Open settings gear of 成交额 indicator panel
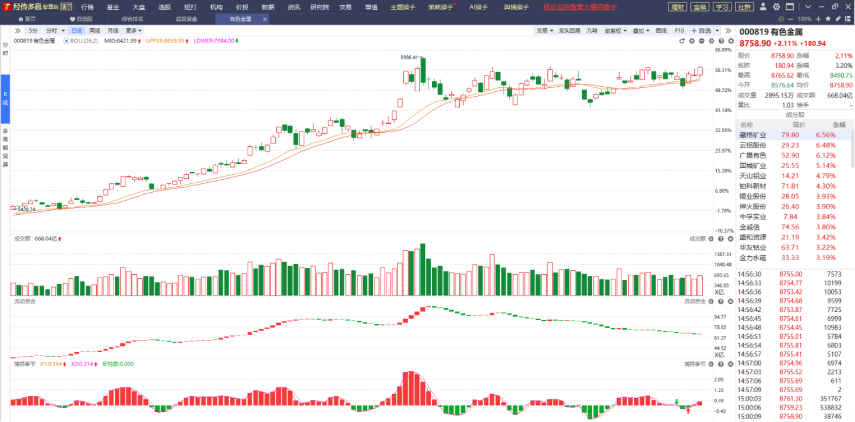 pos(712,239)
